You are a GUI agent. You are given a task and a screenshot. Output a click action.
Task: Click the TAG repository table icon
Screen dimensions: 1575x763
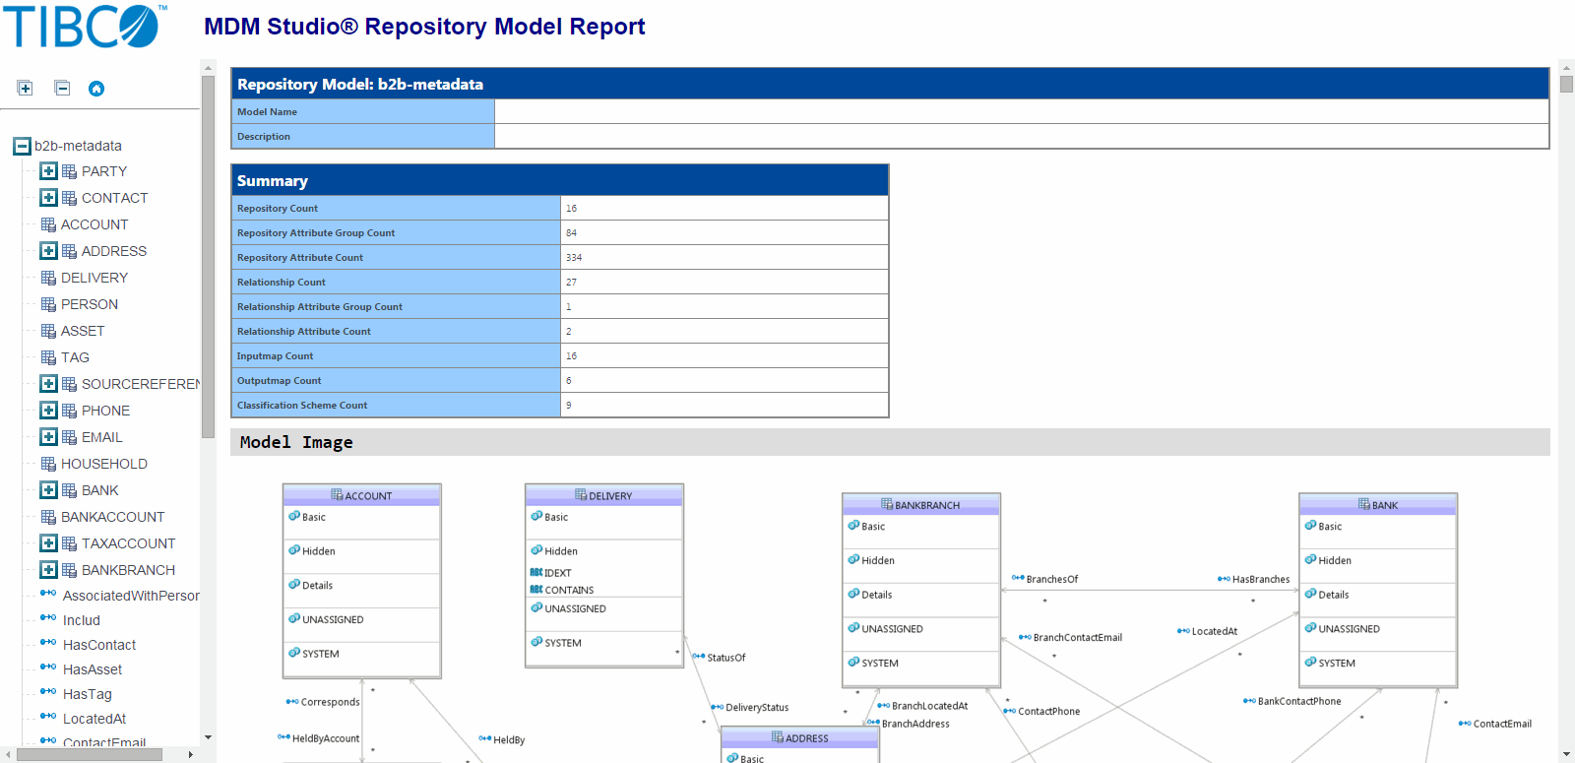click(48, 357)
